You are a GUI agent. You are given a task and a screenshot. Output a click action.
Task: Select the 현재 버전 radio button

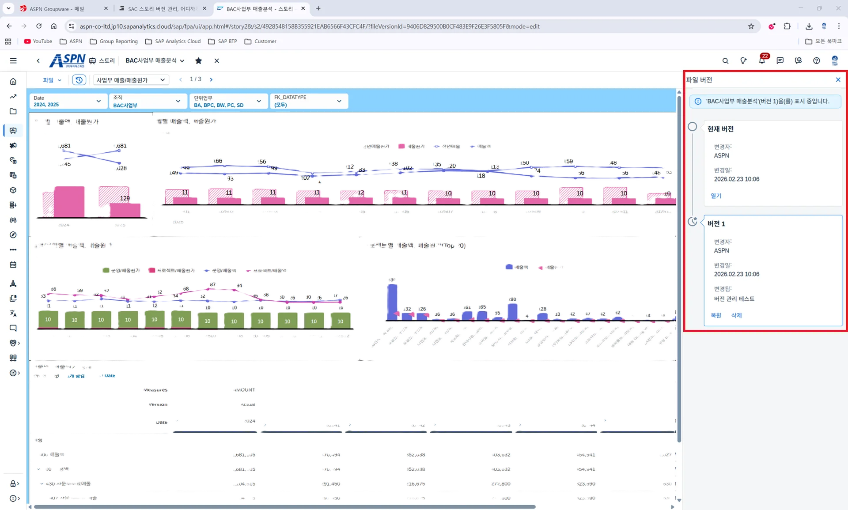click(692, 127)
